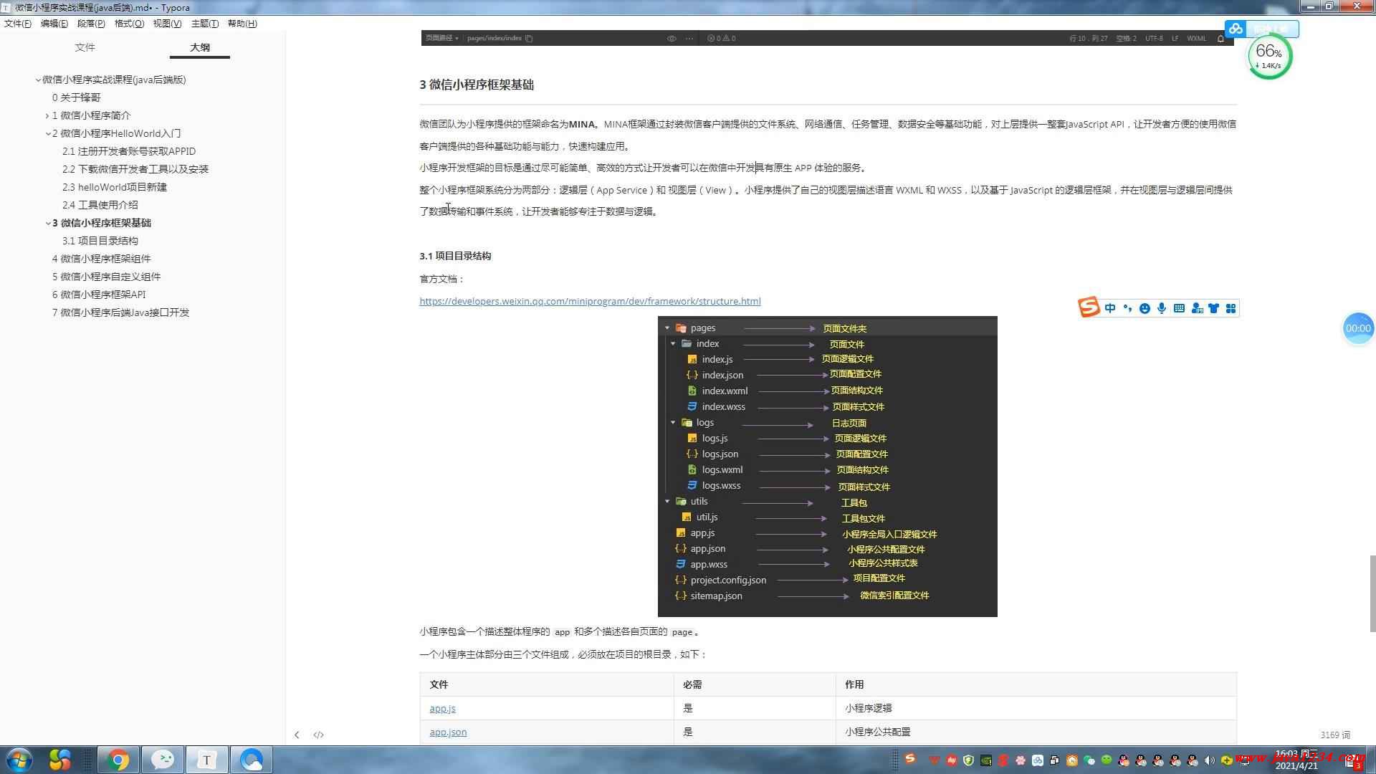This screenshot has height=774, width=1376.
Task: Place cursor in subheading 3.1 项目目录结构
Action: pos(455,256)
